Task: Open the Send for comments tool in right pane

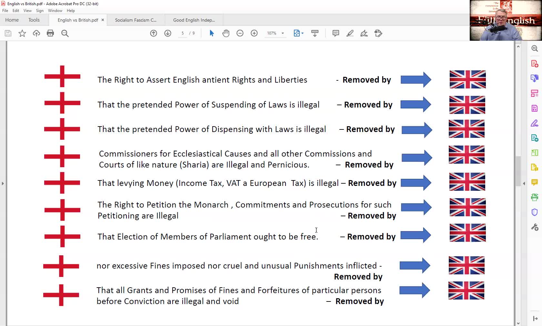Action: pos(535,168)
